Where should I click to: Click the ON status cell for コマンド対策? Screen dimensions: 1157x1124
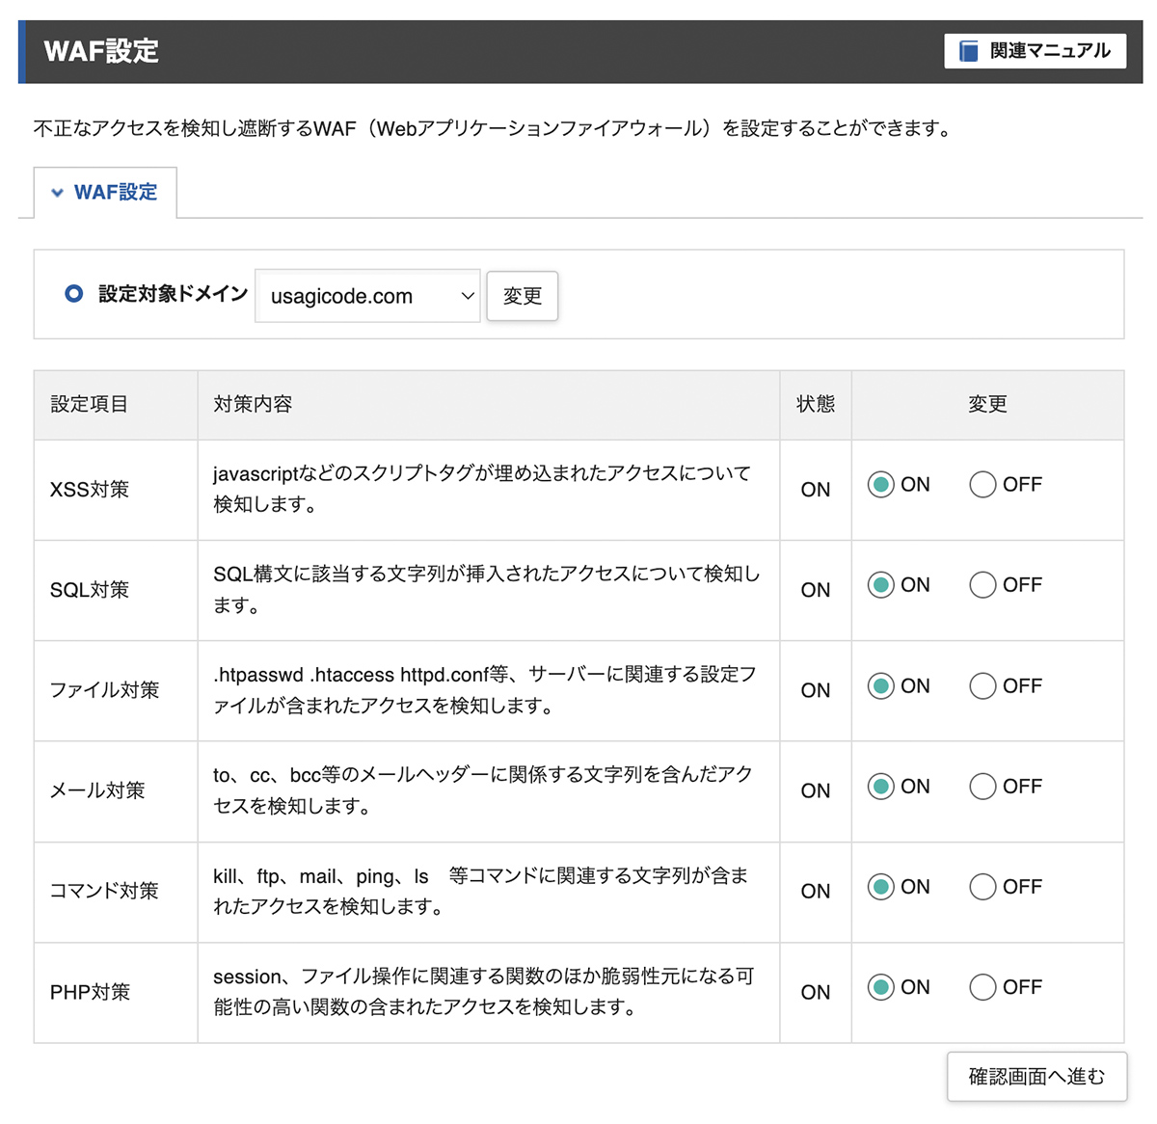(x=816, y=891)
